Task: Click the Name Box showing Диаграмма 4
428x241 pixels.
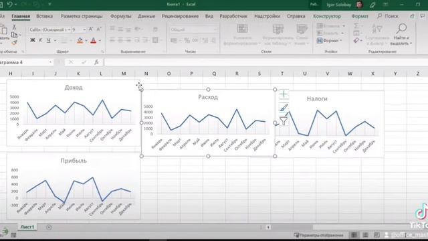Action: tap(26, 62)
